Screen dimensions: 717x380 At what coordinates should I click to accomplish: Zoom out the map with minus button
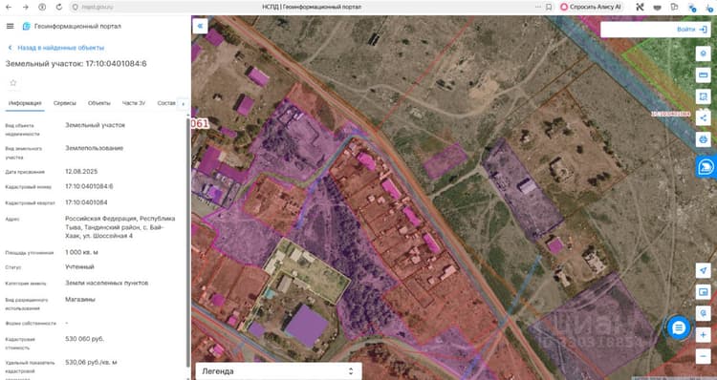pyautogui.click(x=703, y=356)
